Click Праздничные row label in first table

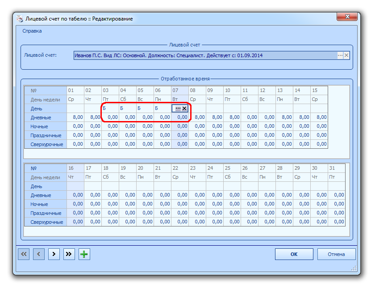pyautogui.click(x=46, y=135)
